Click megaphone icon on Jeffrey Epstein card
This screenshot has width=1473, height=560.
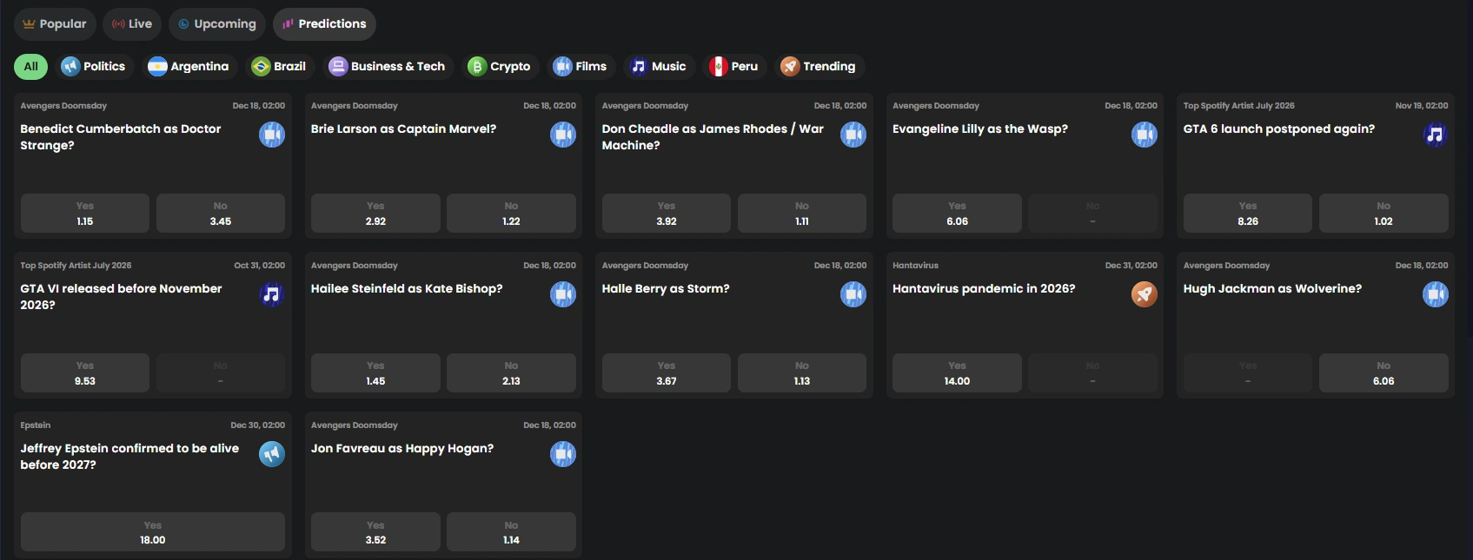[x=272, y=454]
